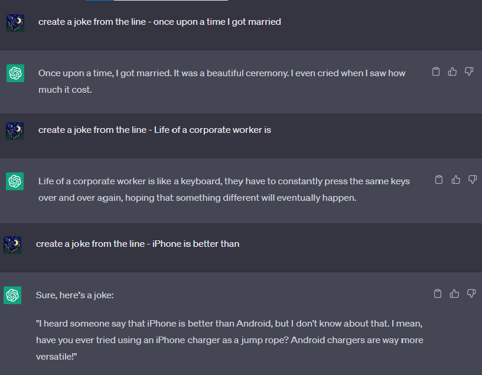The height and width of the screenshot is (375, 482).
Task: Click the 'Sure, here's a joke:' text
Action: [74, 295]
